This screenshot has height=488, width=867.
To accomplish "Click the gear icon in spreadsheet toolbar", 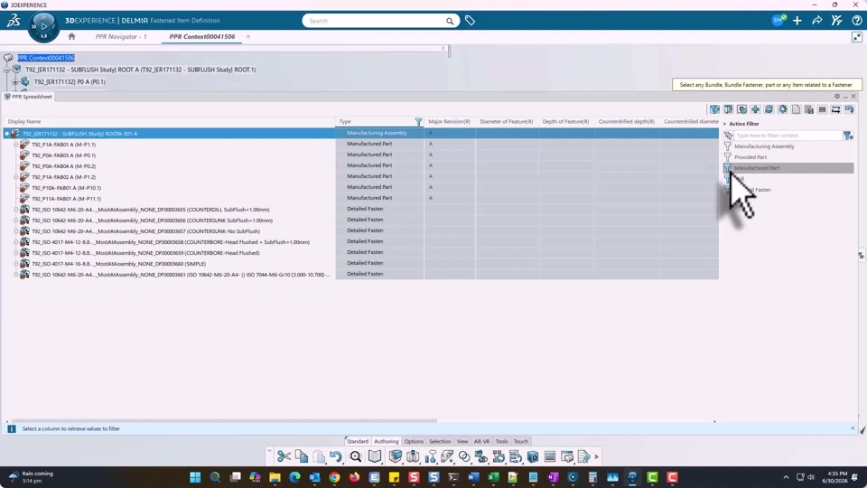I will pos(782,109).
